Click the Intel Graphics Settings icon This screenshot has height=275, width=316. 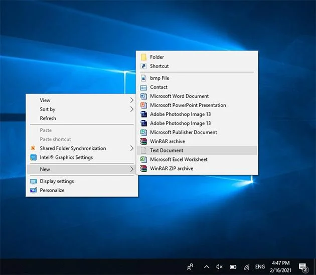tap(33, 157)
